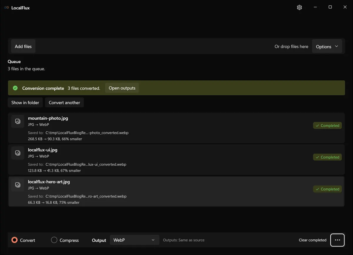Click image icon next to localflux-hero-art.jpg
The height and width of the screenshot is (255, 353).
18,185
